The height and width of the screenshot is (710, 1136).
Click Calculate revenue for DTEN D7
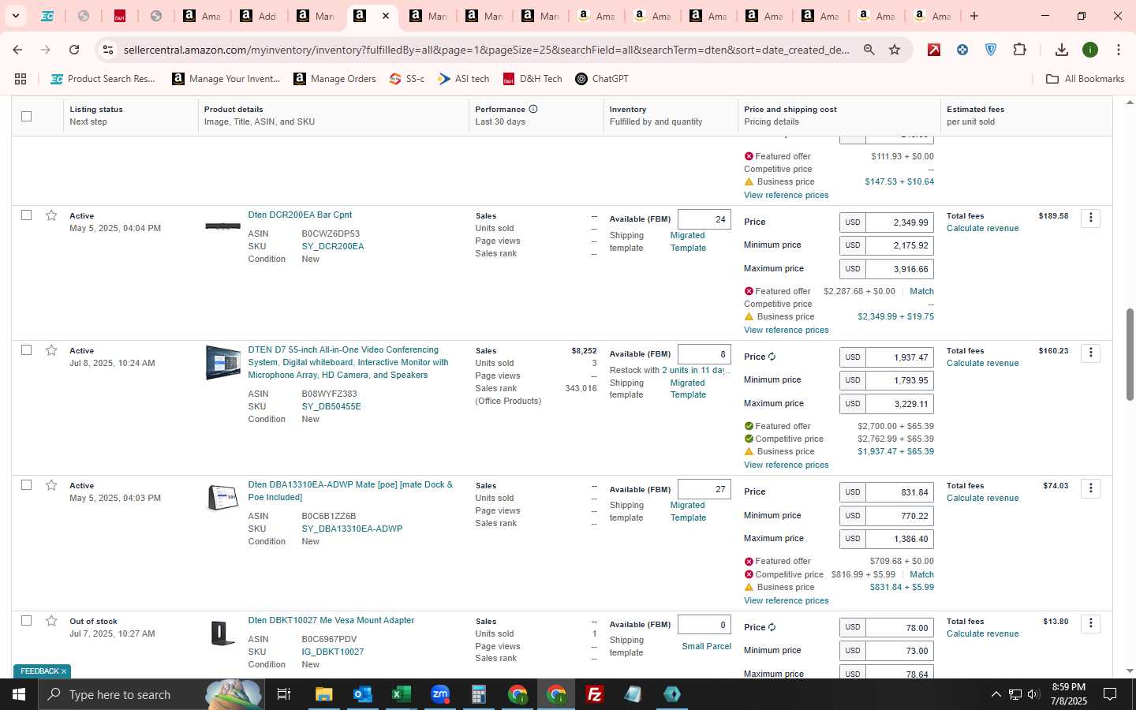[x=982, y=363]
